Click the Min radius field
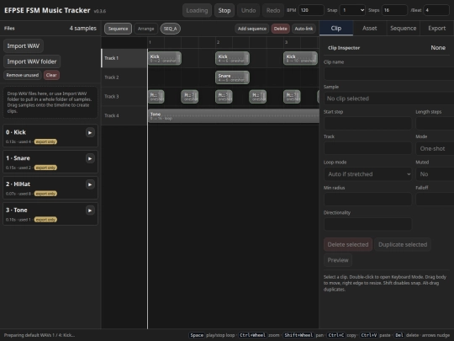This screenshot has width=454, height=341. [367, 200]
